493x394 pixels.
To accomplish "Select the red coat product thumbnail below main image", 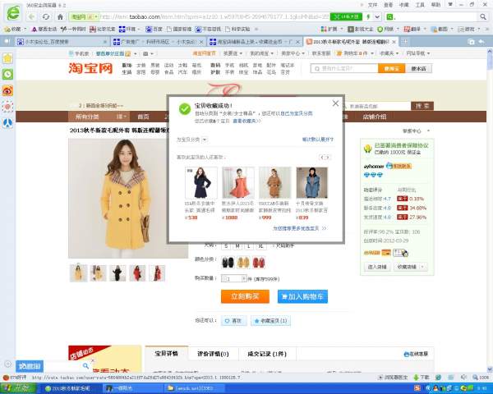I will coord(137,273).
